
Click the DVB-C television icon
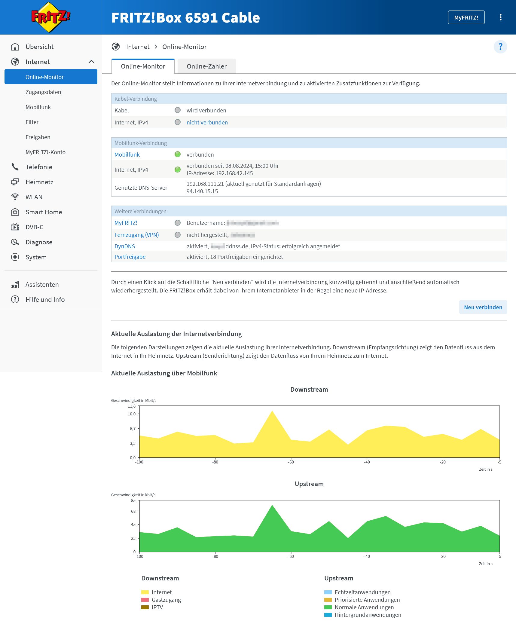15,227
